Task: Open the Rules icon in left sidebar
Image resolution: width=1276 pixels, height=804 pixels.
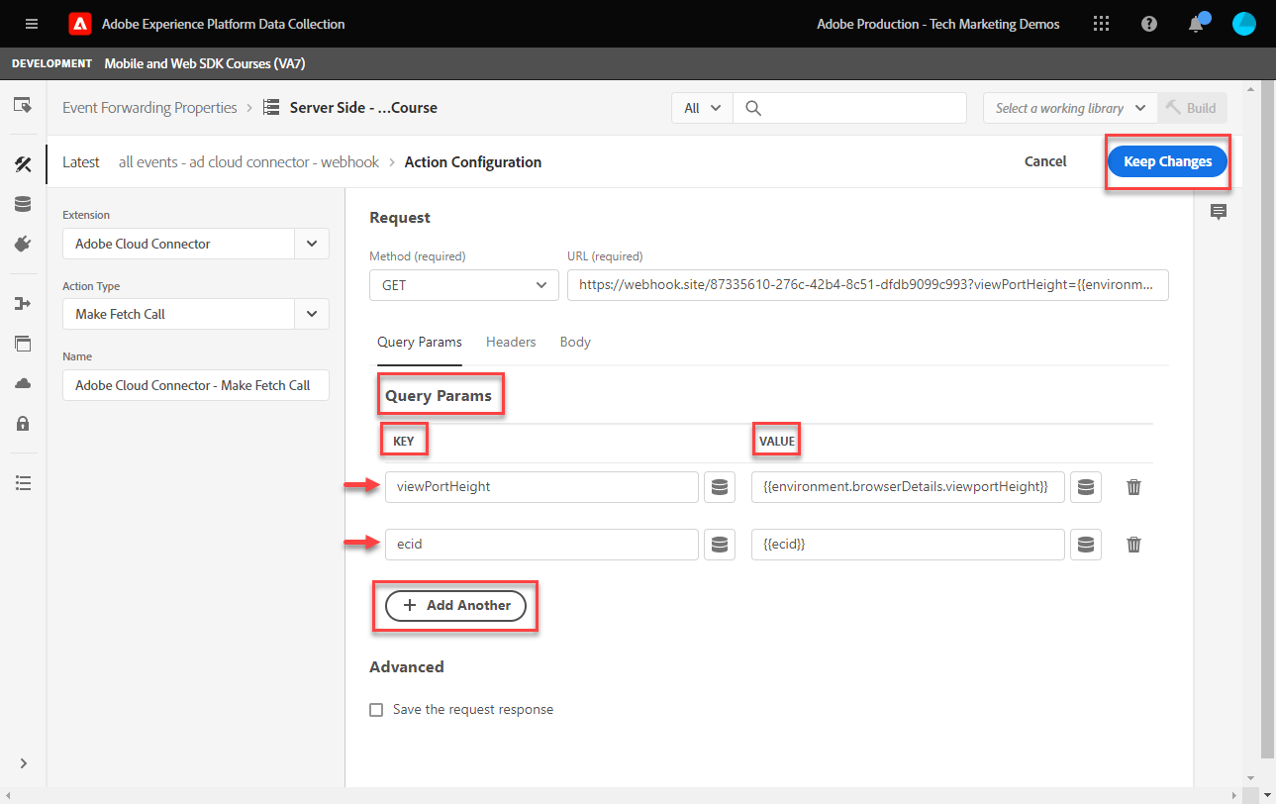Action: [x=23, y=164]
